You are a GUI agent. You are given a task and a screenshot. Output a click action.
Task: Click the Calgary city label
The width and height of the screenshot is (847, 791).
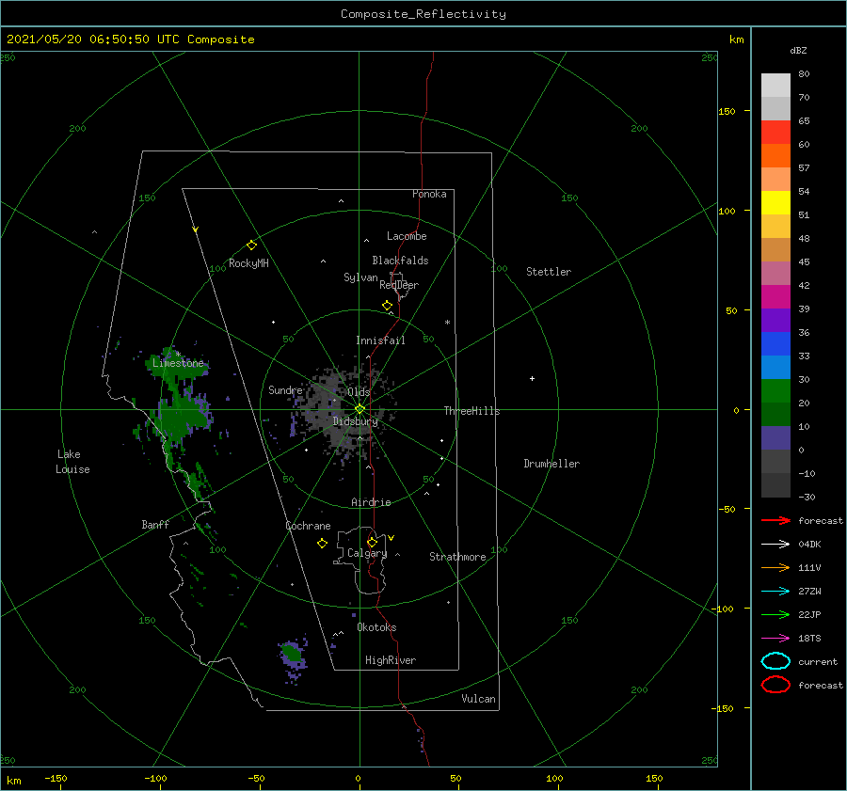pos(367,553)
